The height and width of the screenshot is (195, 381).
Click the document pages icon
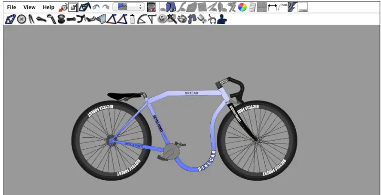[252, 7]
